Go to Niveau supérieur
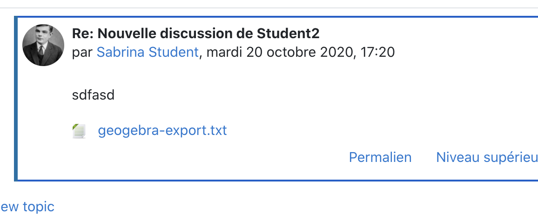 (487, 157)
